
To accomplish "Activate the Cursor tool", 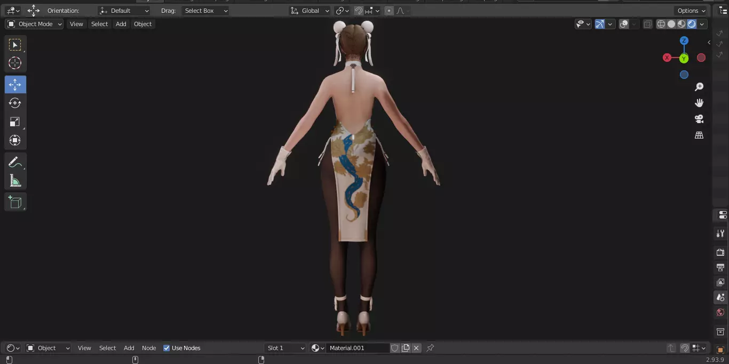I will pyautogui.click(x=15, y=63).
